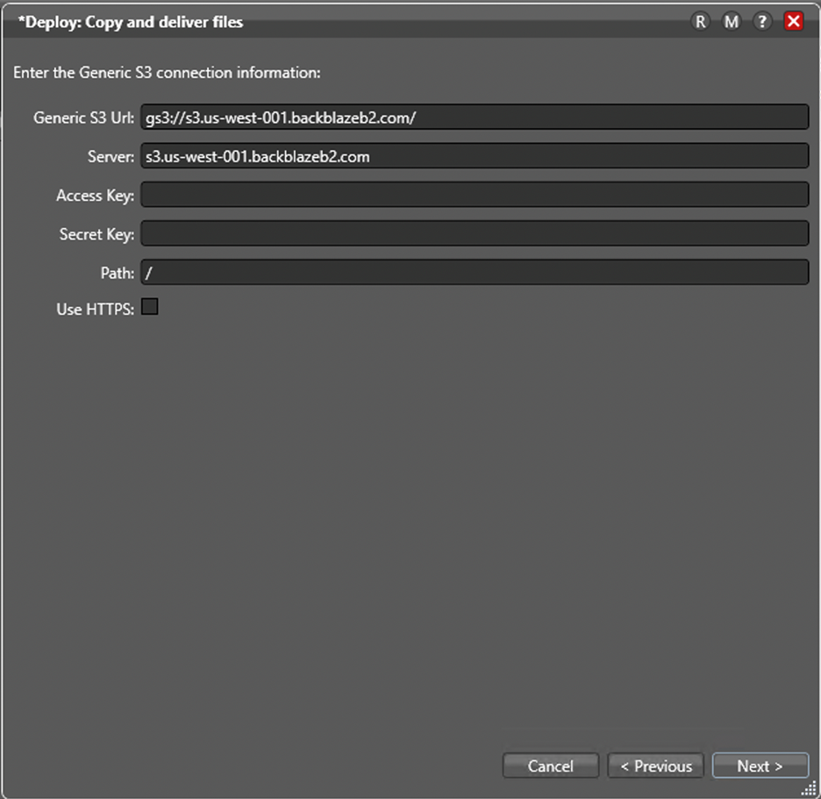Focus the Path input field
Viewport: 821px width, 799px height.
(475, 272)
